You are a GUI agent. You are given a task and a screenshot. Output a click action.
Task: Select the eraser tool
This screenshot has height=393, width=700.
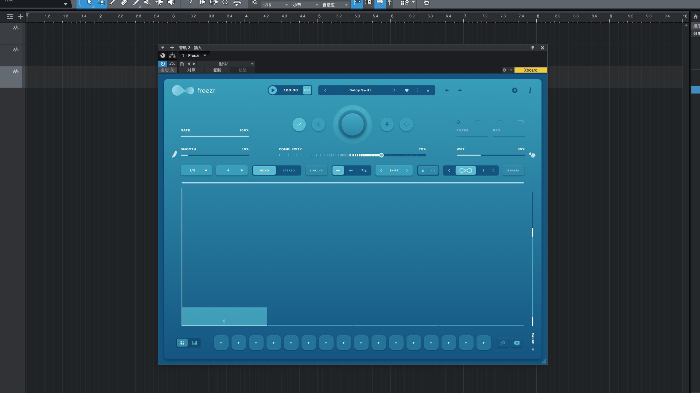(x=124, y=3)
